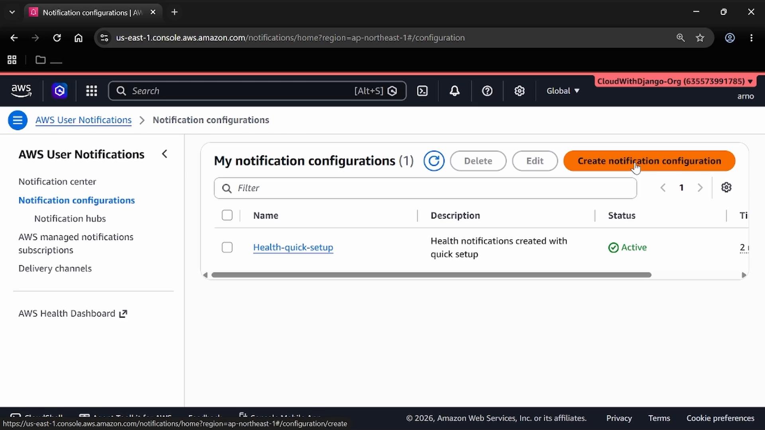Check the Health-quick-setup row checkbox
Screen dimensions: 765x430
tap(227, 247)
